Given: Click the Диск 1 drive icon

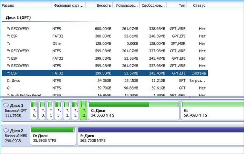Looking at the screenshot, I should (x=7, y=106).
